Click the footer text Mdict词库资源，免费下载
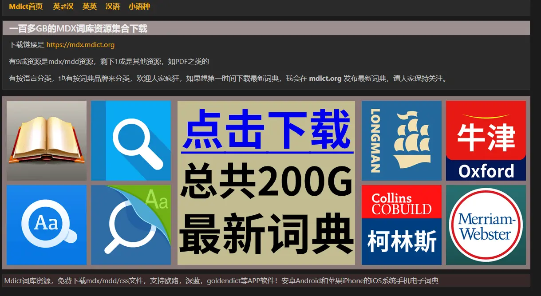The height and width of the screenshot is (296, 541). tap(221, 280)
